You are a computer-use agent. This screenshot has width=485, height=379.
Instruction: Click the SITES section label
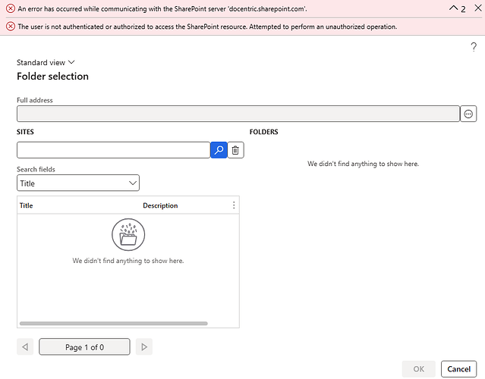(25, 132)
